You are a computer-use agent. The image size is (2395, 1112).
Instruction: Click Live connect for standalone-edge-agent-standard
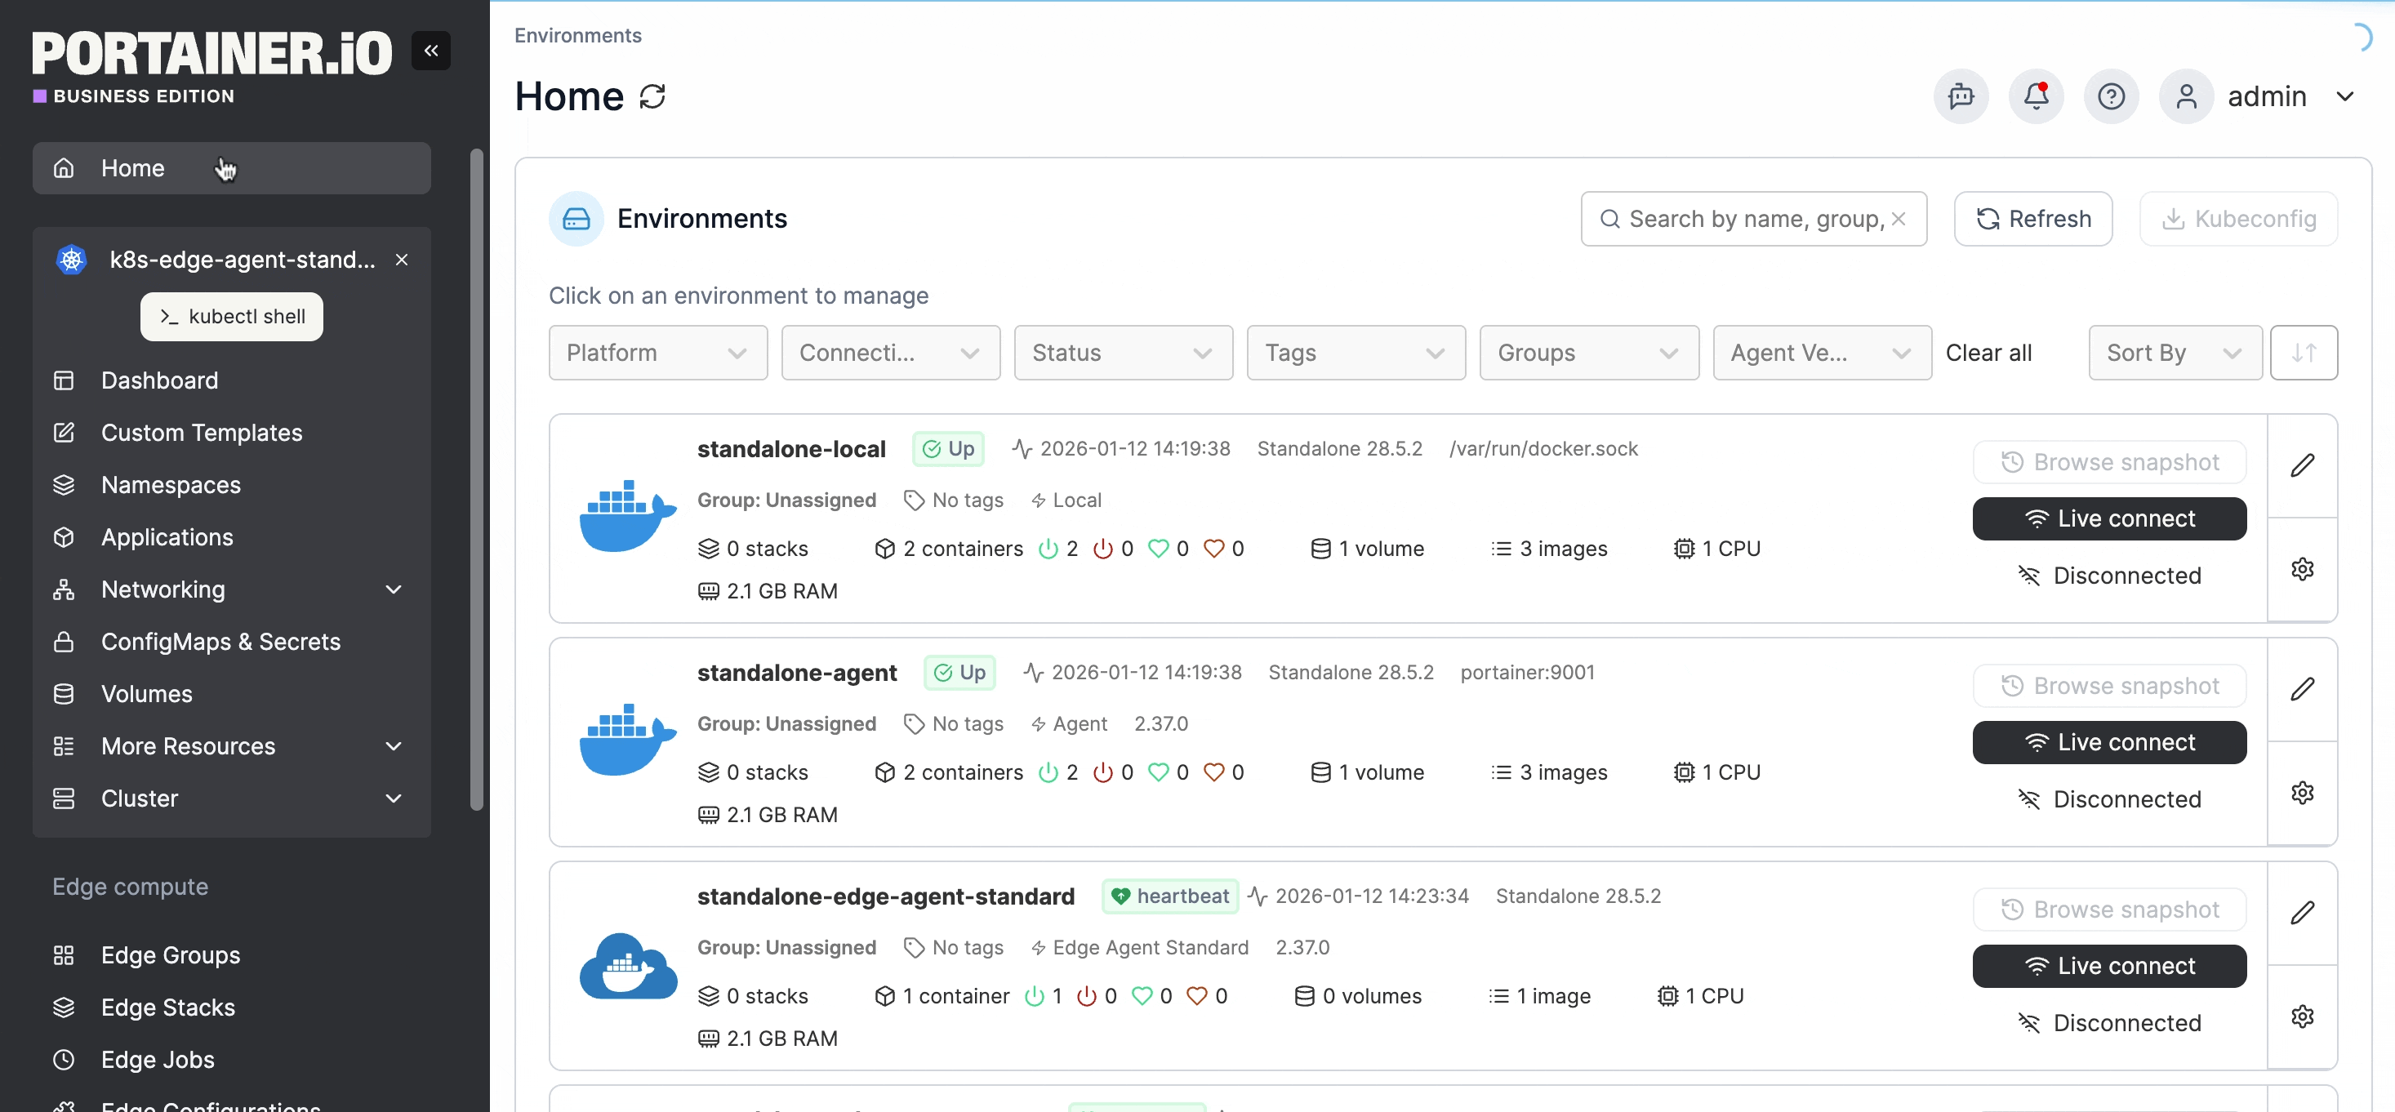point(2108,966)
